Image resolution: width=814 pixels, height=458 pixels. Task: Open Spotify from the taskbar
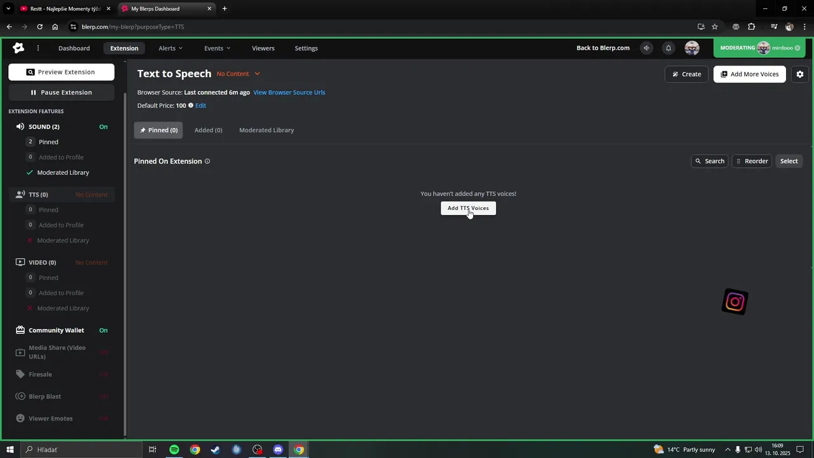174,450
